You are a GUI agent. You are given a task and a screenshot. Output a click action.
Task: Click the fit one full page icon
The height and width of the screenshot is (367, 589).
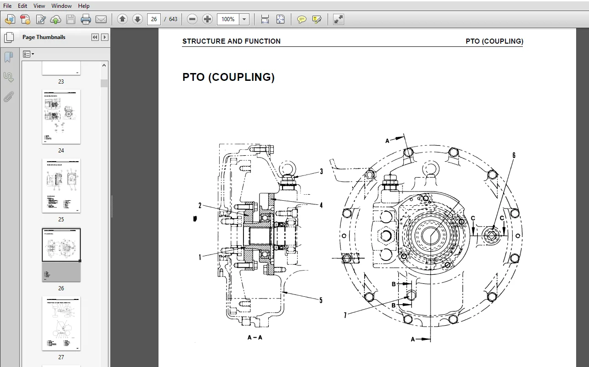[x=280, y=19]
